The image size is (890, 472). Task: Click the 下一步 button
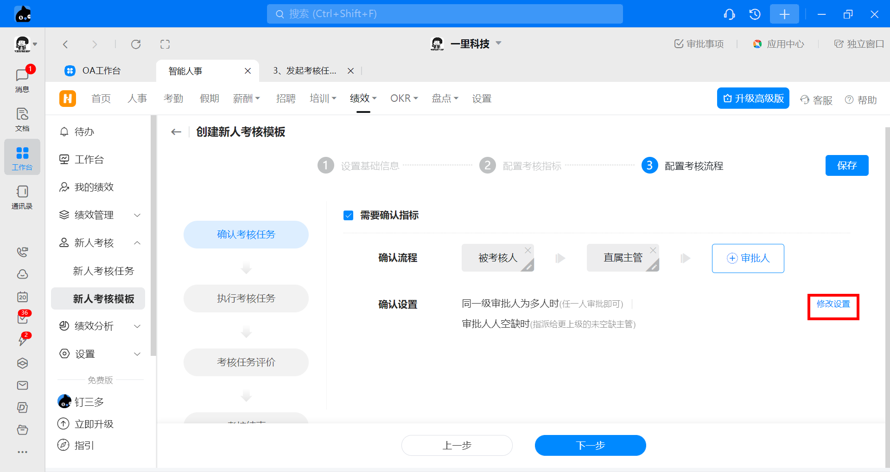[590, 445]
